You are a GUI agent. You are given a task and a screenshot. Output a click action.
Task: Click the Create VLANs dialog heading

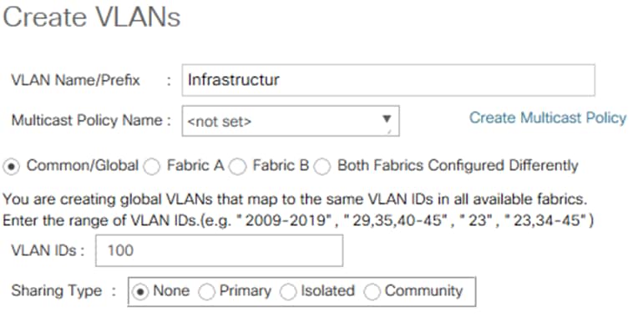click(92, 18)
